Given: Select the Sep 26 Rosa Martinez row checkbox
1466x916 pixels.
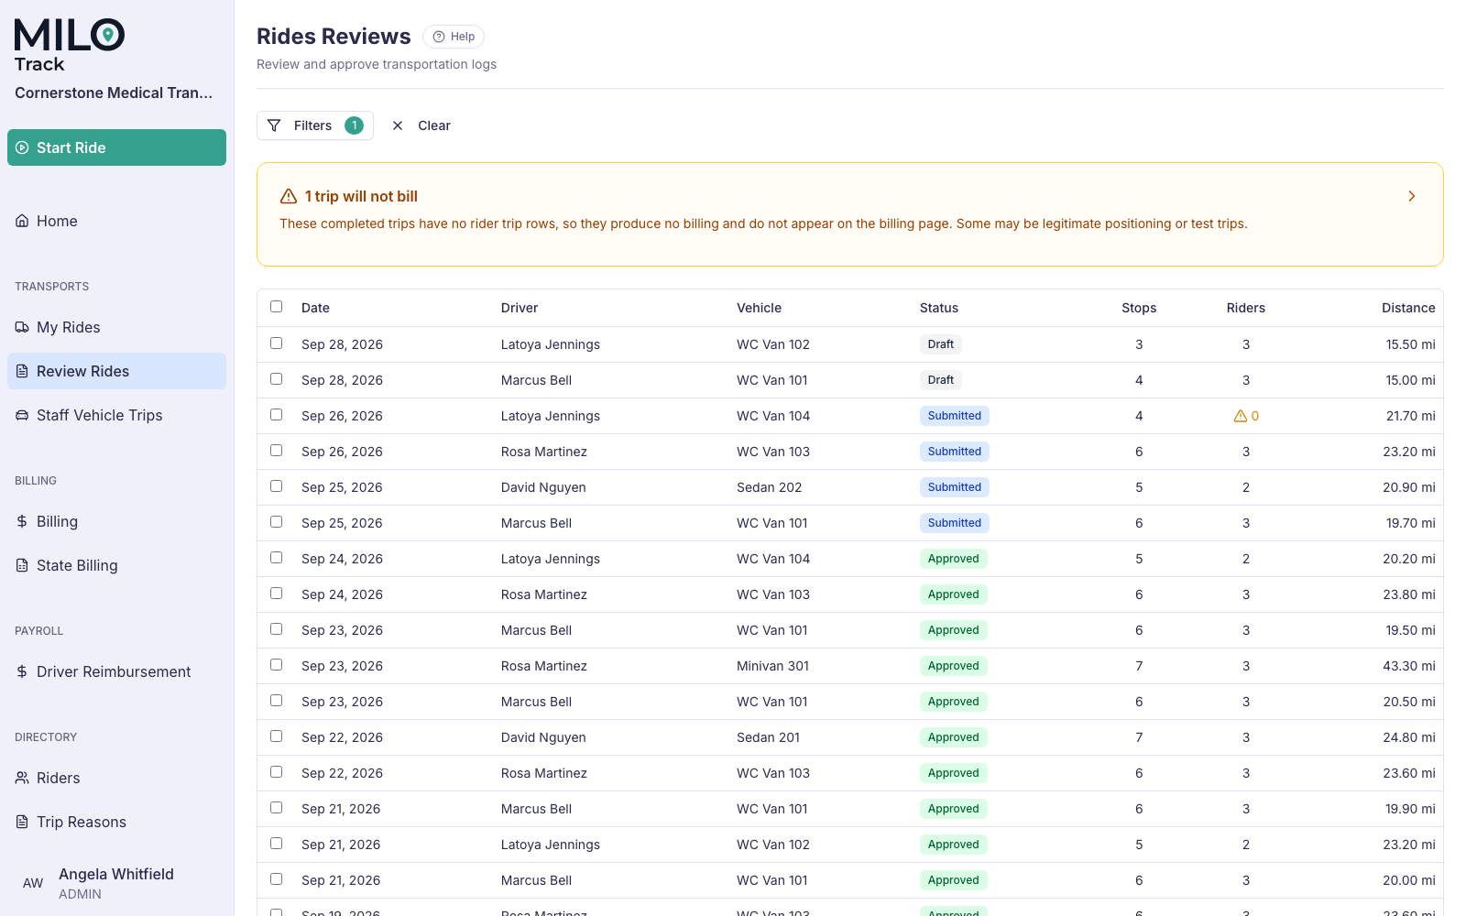Looking at the screenshot, I should (277, 451).
